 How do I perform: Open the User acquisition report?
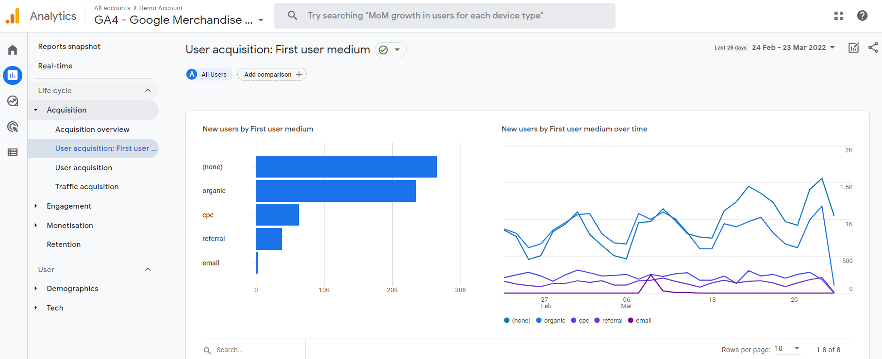[x=83, y=168]
